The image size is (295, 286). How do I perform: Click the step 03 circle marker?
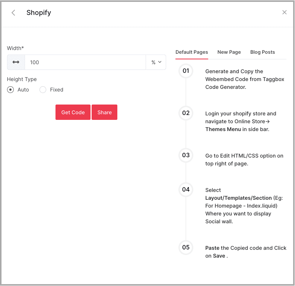coord(186,155)
